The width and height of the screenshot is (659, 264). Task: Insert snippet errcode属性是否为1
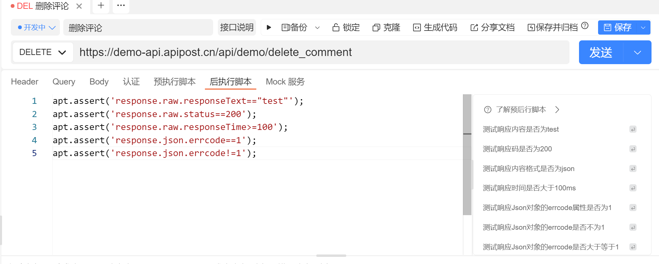(547, 208)
